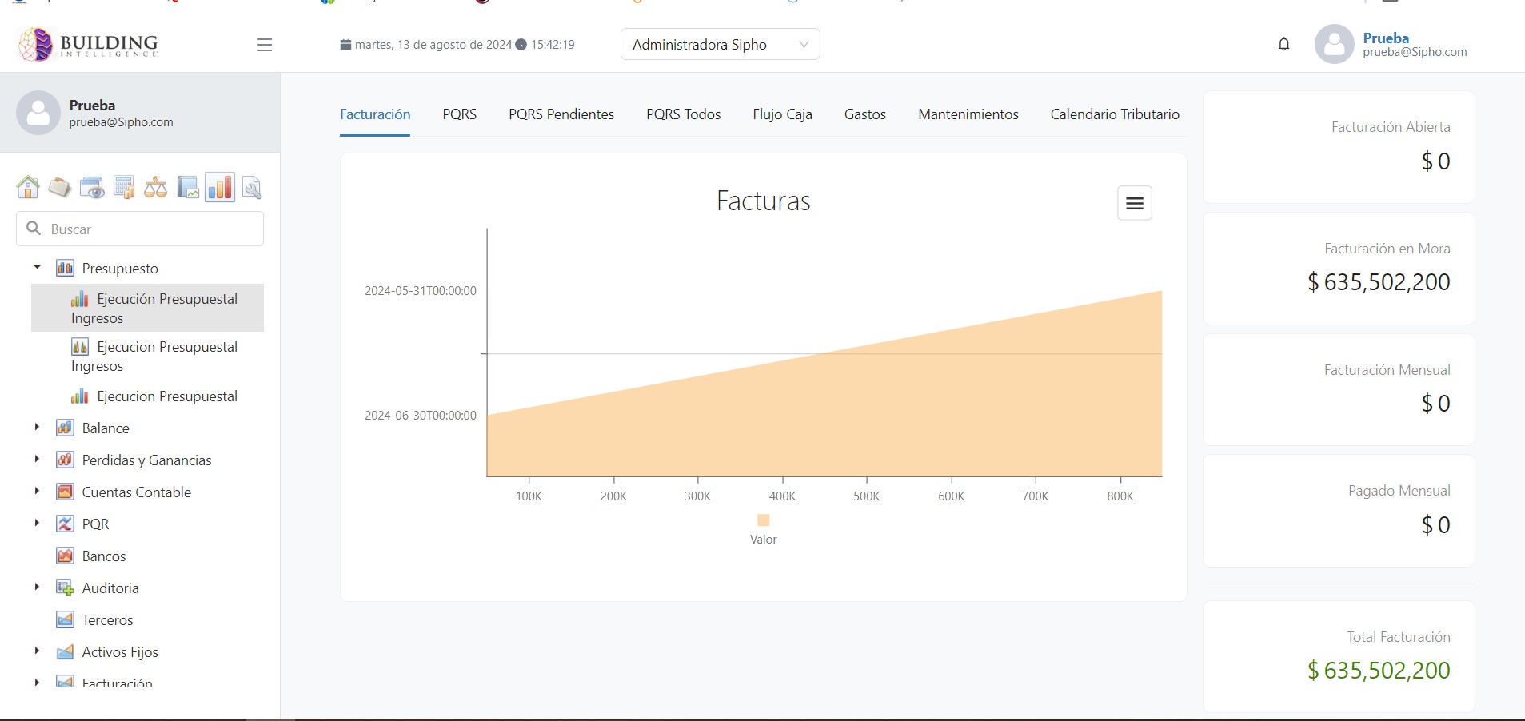1525x721 pixels.
Task: Switch to the Flujo Caja tab
Action: (782, 114)
